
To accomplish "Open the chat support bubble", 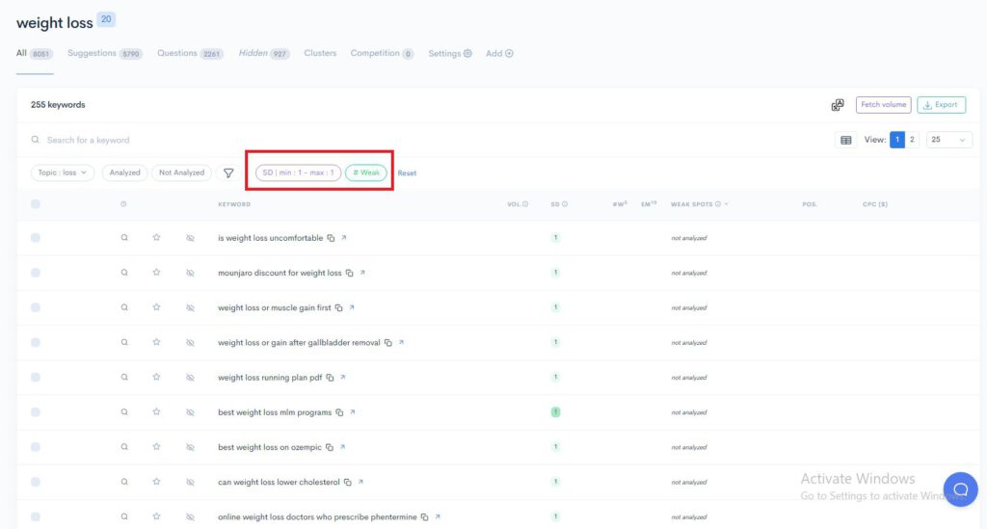I will 961,489.
